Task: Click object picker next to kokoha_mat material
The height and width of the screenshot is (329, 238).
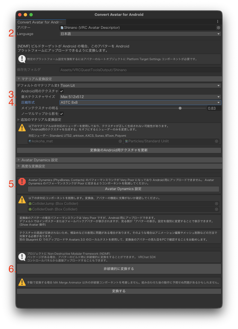Action: pyautogui.click(x=120, y=141)
